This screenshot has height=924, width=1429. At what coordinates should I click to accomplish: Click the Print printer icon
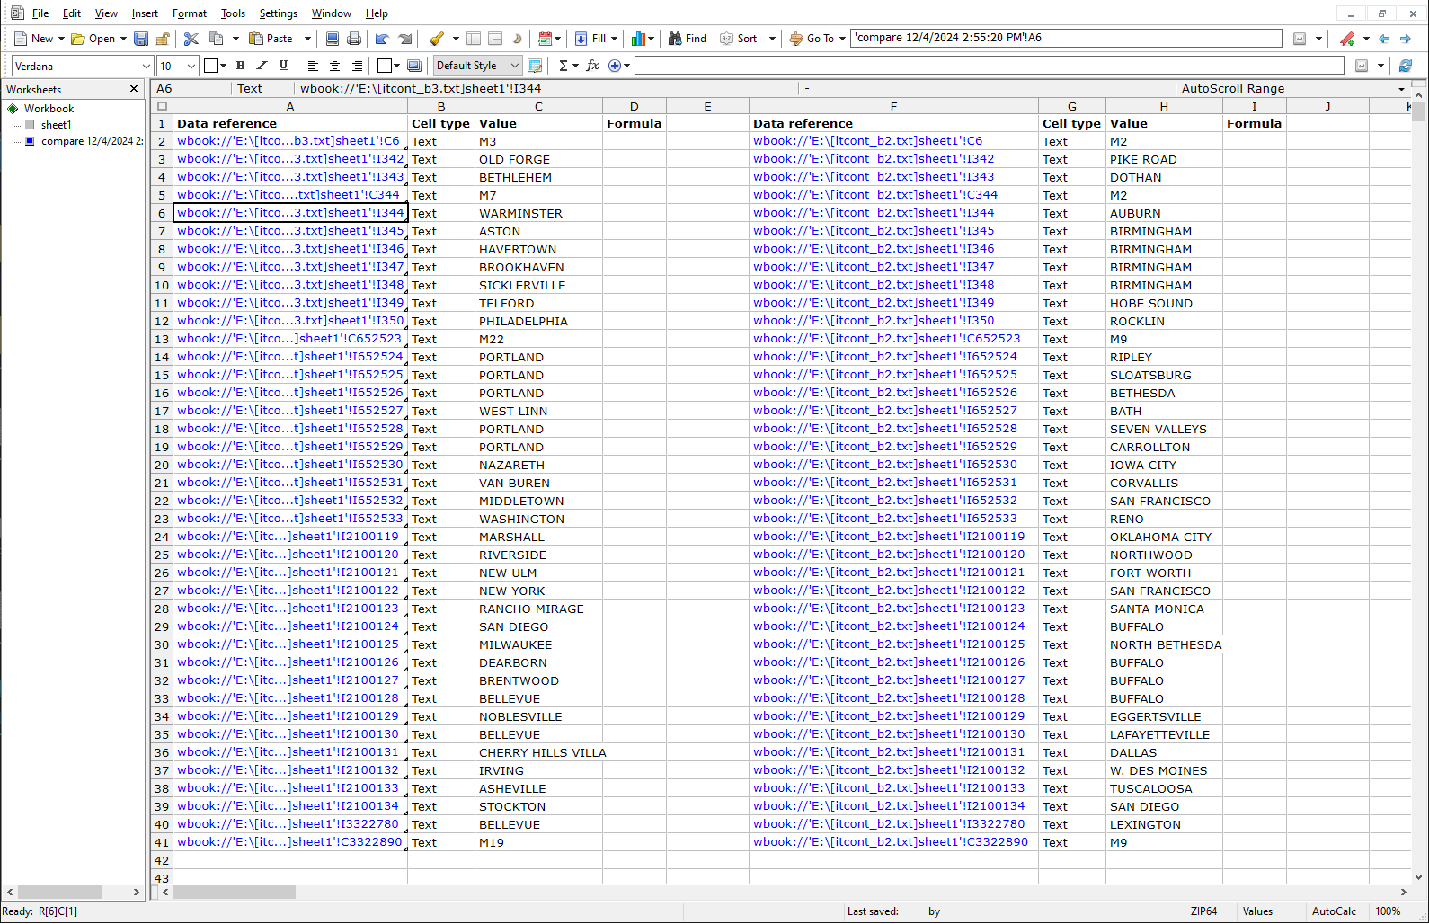[x=354, y=39]
